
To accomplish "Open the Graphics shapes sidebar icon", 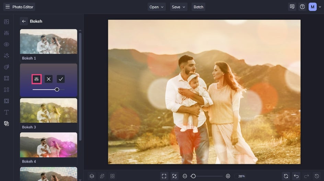I will 7,90.
